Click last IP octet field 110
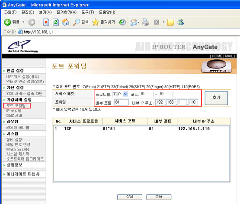240x204 pixels. (x=193, y=102)
